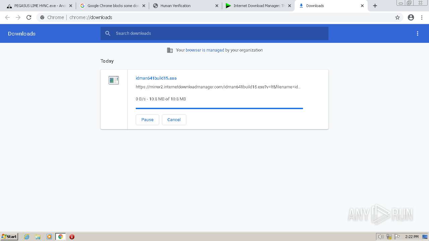Open the Windows Start menu

click(x=9, y=237)
